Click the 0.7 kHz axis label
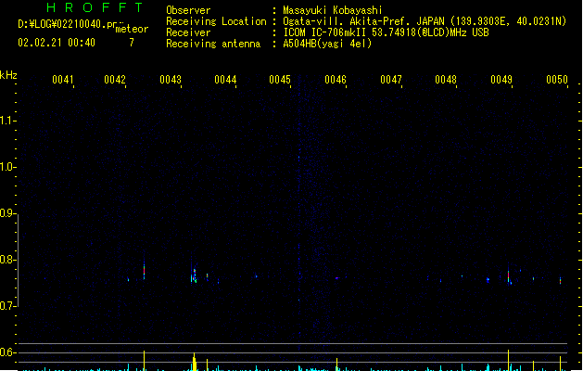Image resolution: width=583 pixels, height=371 pixels. [x=6, y=306]
